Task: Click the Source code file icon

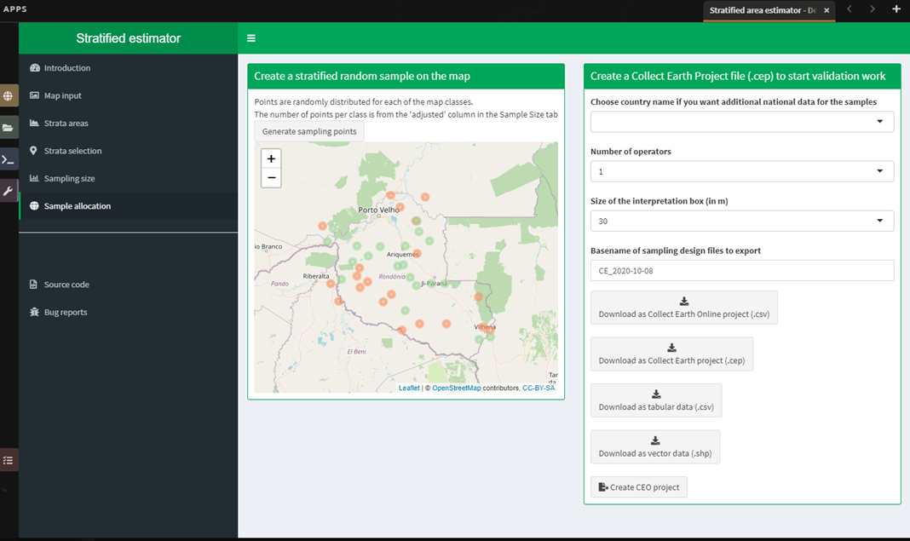Action: pos(32,284)
